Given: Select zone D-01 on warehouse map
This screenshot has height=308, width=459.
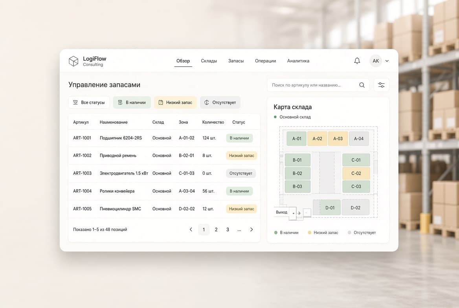Looking at the screenshot, I should pos(330,207).
